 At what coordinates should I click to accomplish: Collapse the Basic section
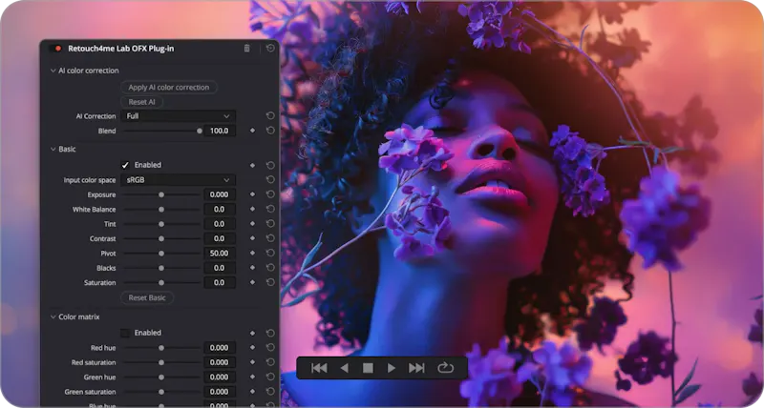coord(53,150)
